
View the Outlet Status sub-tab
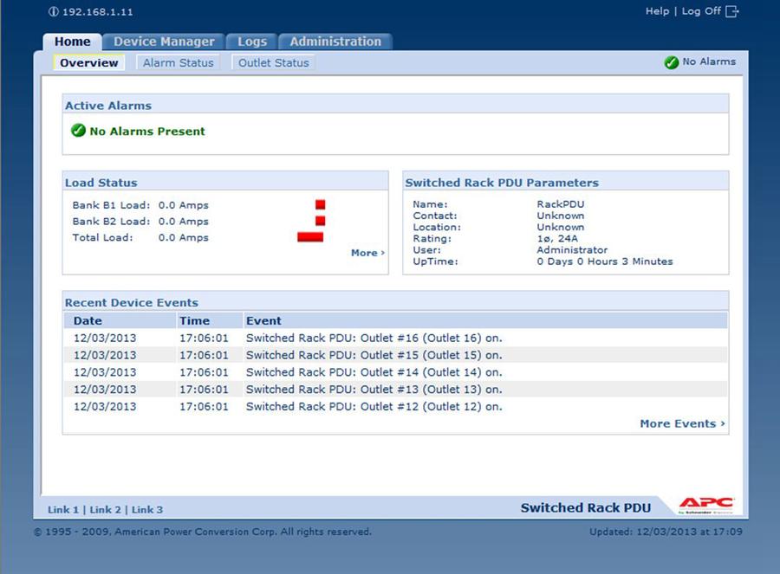[x=273, y=62]
